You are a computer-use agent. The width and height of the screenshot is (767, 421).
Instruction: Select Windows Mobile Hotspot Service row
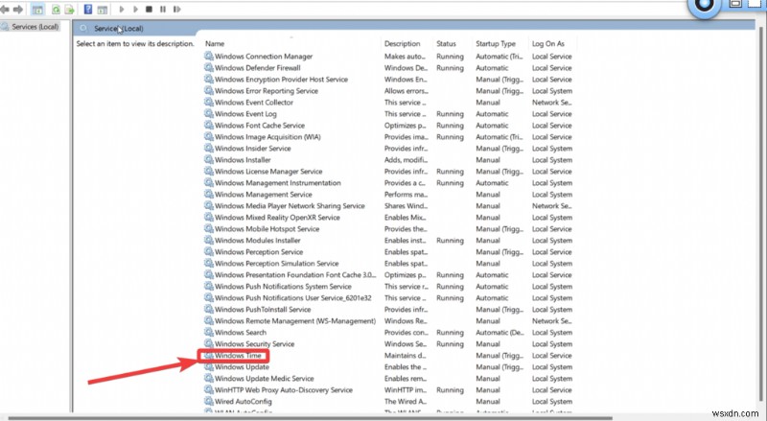pos(267,229)
